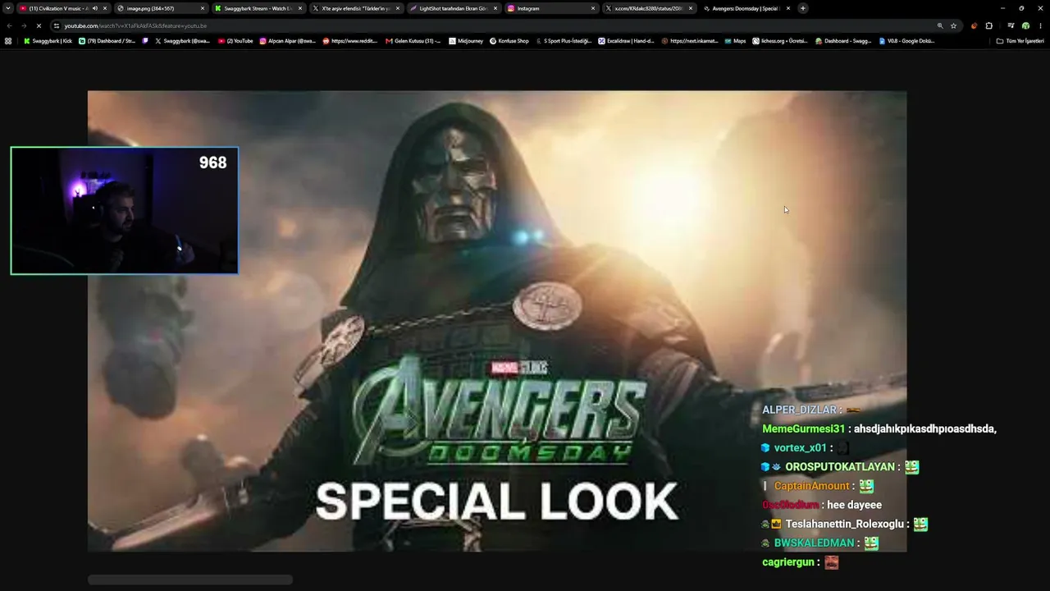Open the Gelen Kutusu (31) Gmail bookmark
The width and height of the screenshot is (1050, 591).
[413, 40]
